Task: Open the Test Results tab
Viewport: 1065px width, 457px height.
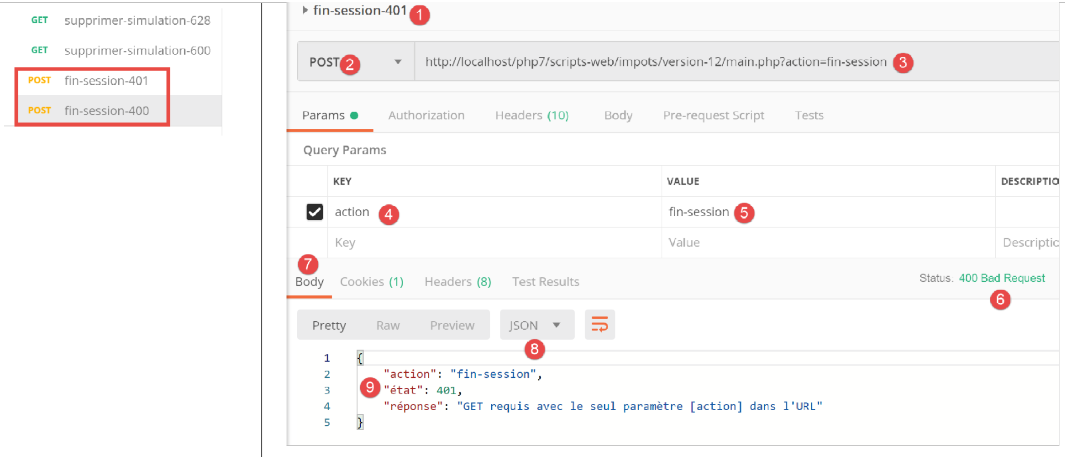Action: (x=545, y=282)
